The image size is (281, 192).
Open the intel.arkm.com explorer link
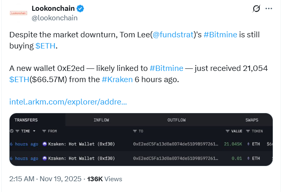(68, 101)
